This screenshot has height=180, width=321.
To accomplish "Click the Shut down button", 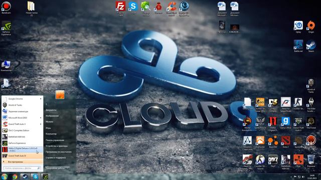I will [x=55, y=168].
